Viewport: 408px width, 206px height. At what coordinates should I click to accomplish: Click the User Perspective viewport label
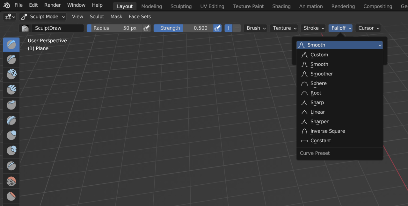(47, 41)
